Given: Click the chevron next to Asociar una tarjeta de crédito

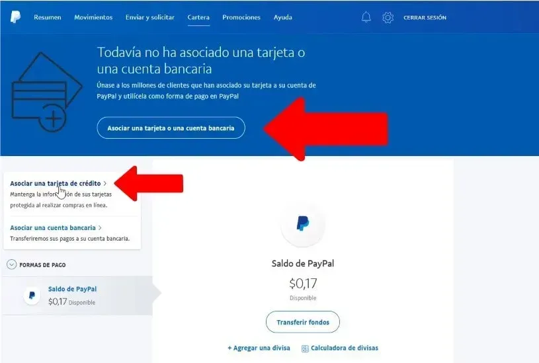Looking at the screenshot, I should pyautogui.click(x=105, y=184).
